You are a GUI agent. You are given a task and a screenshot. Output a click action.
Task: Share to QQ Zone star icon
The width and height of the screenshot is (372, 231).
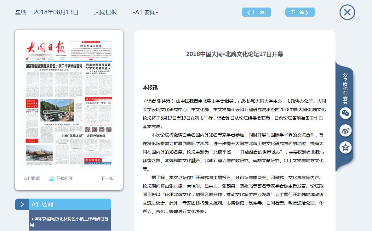[346, 148]
